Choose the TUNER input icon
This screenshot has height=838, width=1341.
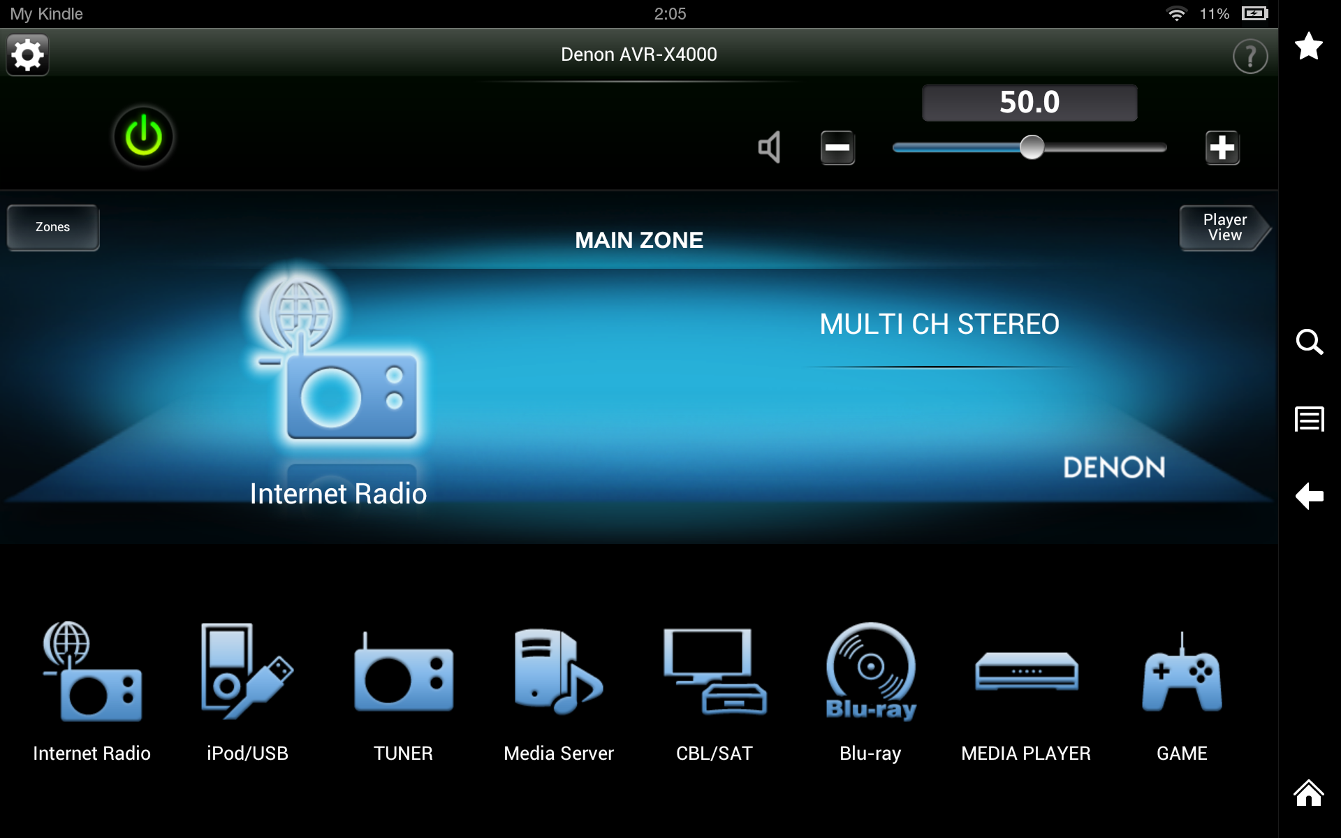[x=403, y=672]
